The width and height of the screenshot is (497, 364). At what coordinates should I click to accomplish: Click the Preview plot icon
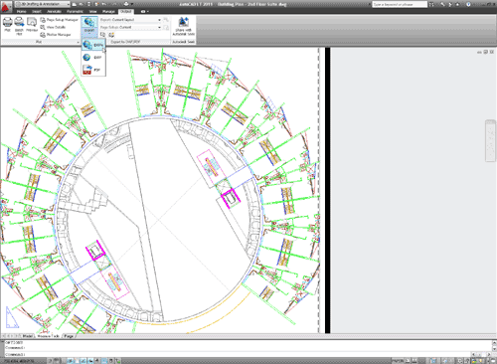32,23
